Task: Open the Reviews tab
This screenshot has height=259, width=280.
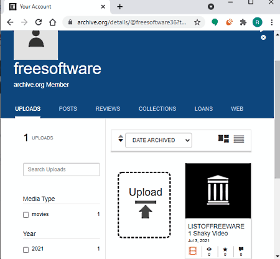Action: pyautogui.click(x=108, y=109)
